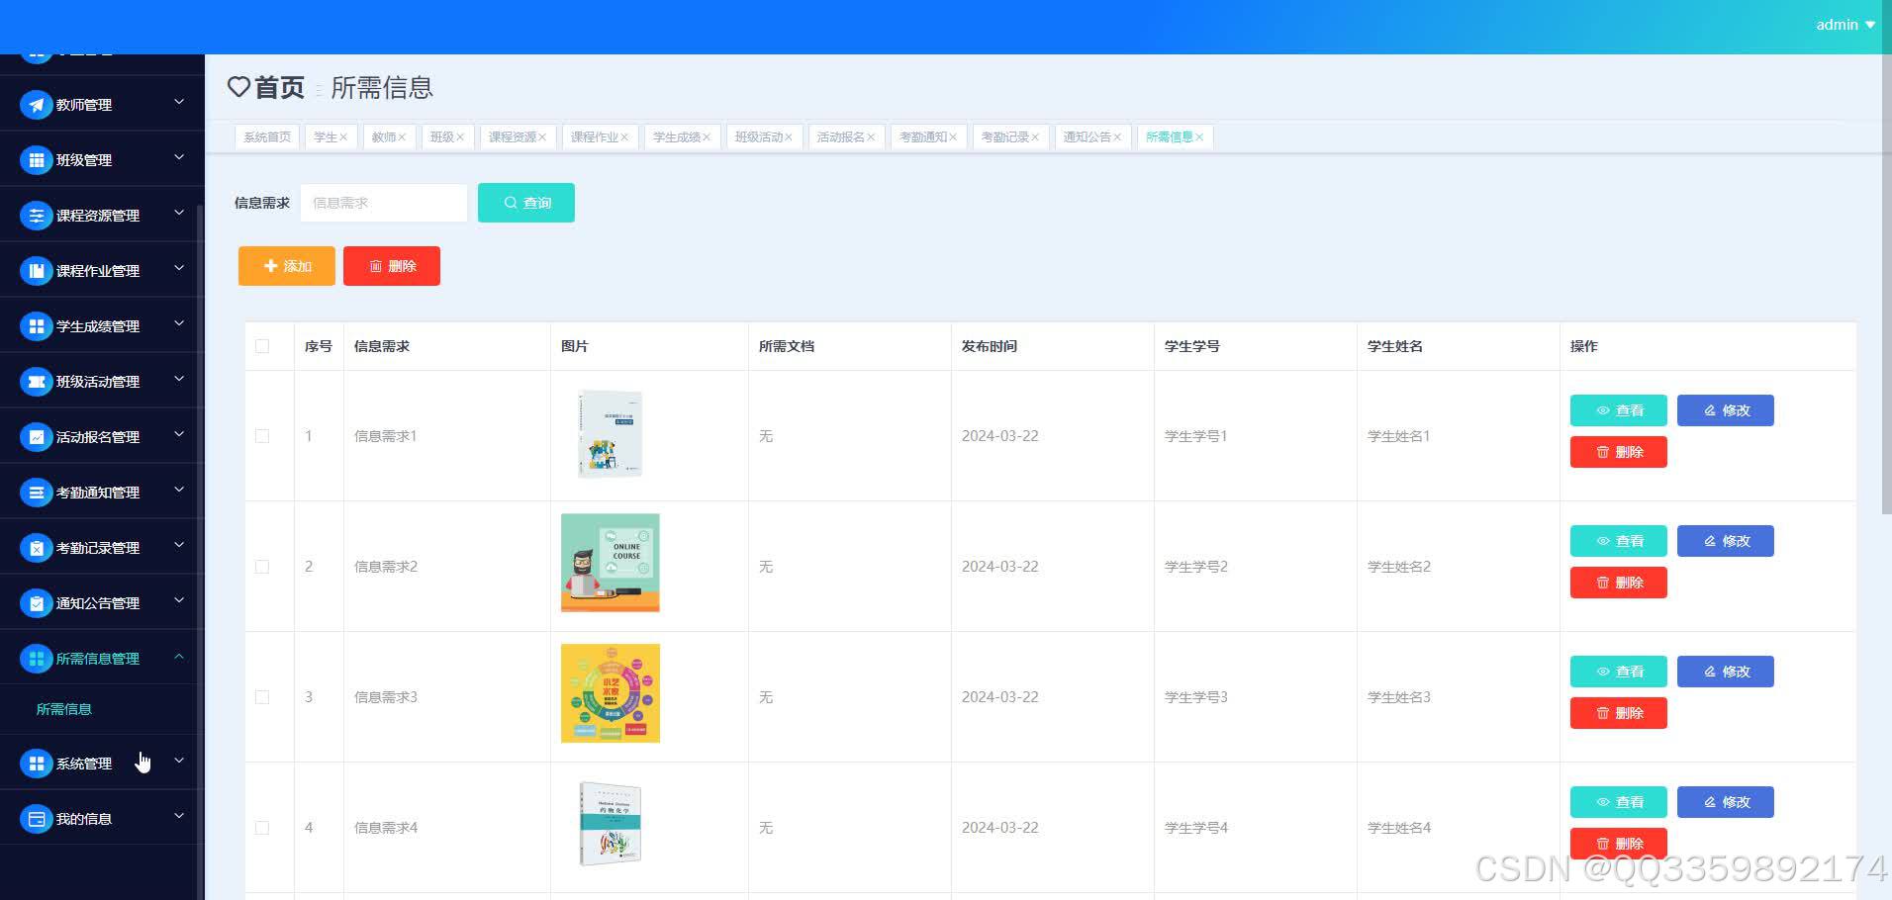Expand the 课程作业管理 menu chevron
This screenshot has height=900, width=1892.
[x=179, y=268]
